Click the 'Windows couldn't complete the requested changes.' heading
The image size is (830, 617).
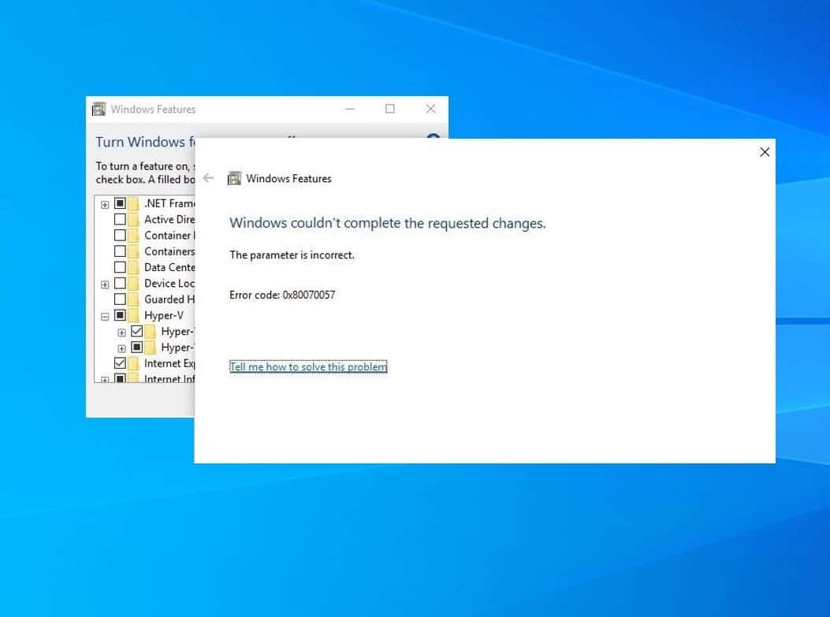point(388,223)
